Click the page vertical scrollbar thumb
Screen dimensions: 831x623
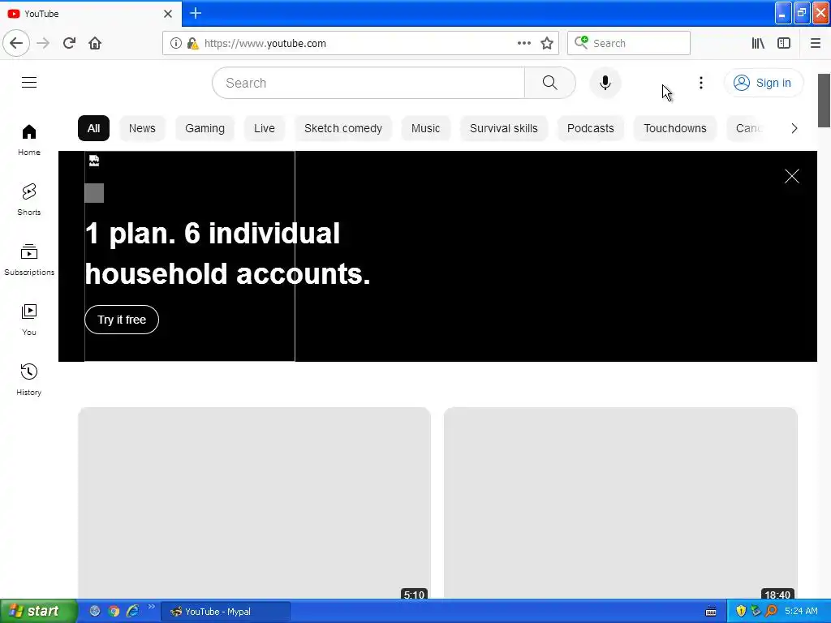(x=824, y=101)
